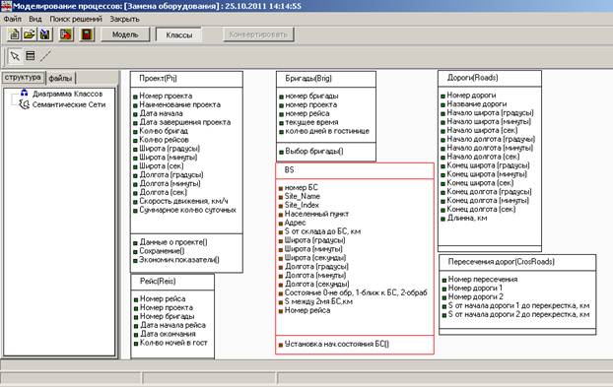Click attribute Название дороги

(477, 104)
